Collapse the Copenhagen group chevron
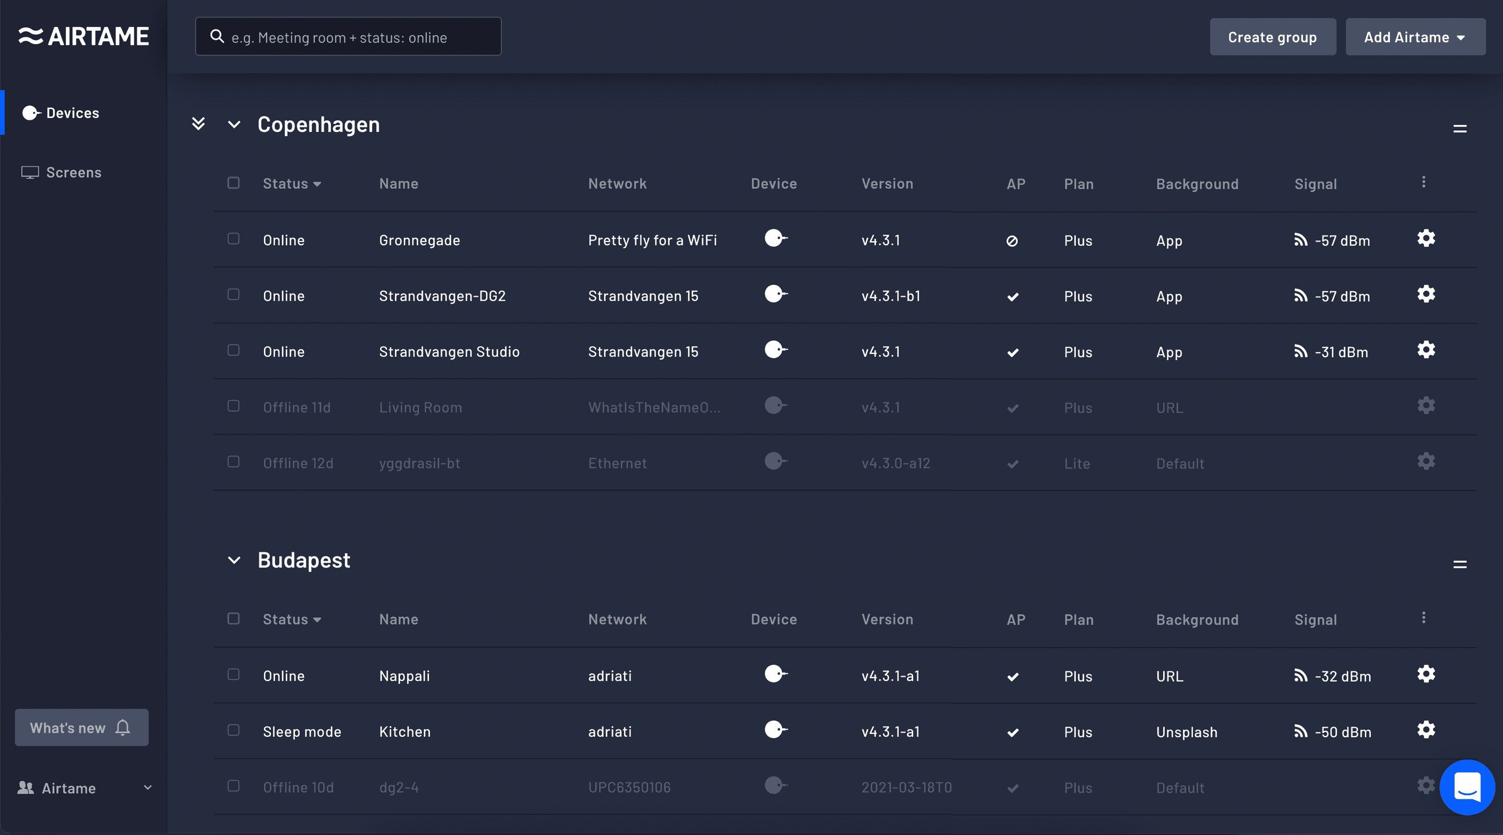The image size is (1503, 835). pyautogui.click(x=233, y=123)
